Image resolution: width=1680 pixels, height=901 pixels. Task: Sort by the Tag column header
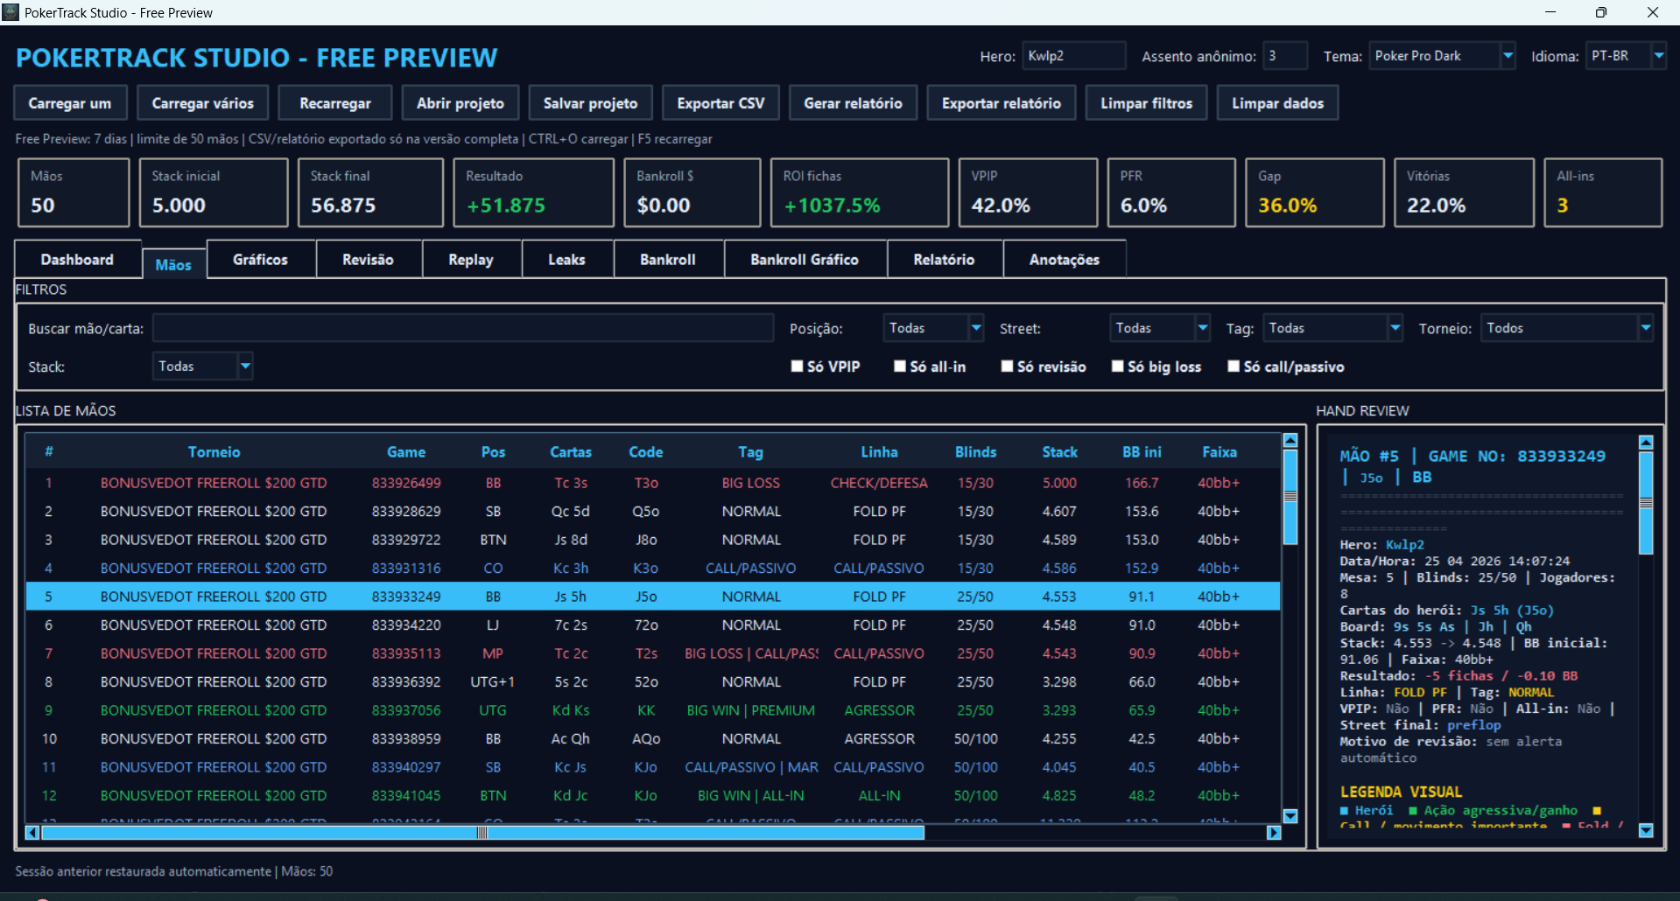tap(750, 452)
